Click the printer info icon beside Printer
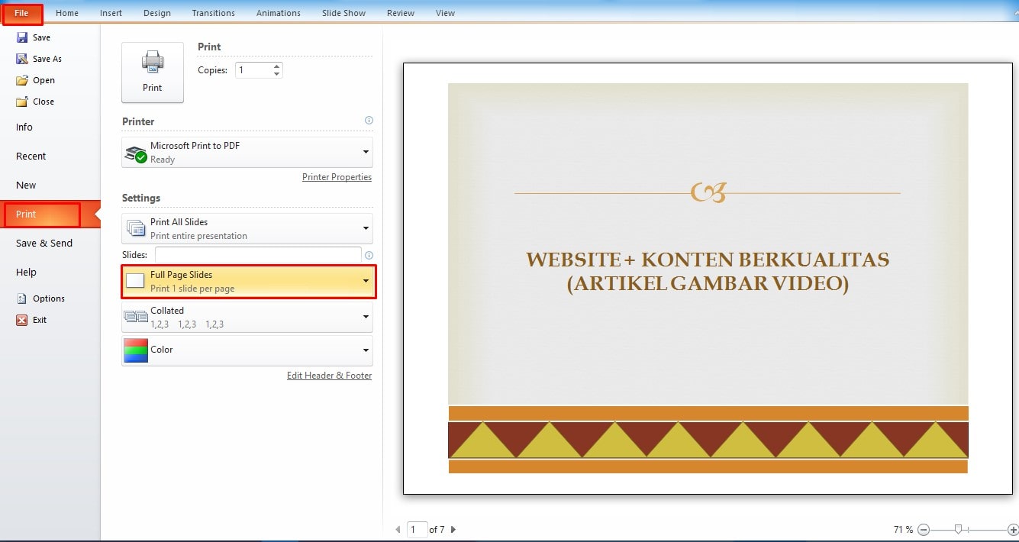 [x=369, y=121]
